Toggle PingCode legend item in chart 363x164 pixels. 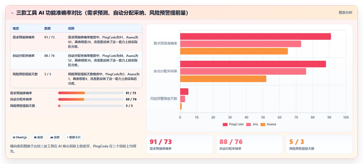tap(233, 124)
